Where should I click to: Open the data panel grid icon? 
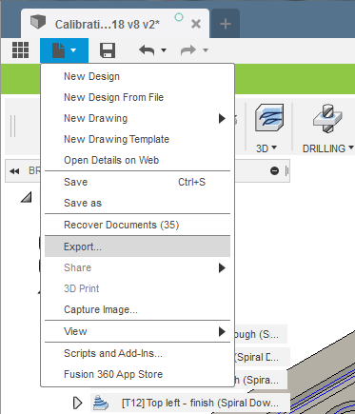point(20,50)
